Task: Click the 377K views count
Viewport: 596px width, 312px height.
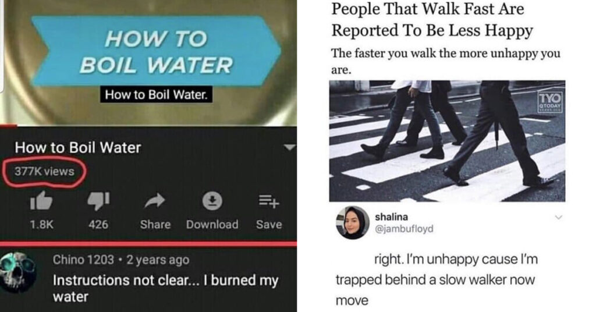Action: [x=44, y=171]
